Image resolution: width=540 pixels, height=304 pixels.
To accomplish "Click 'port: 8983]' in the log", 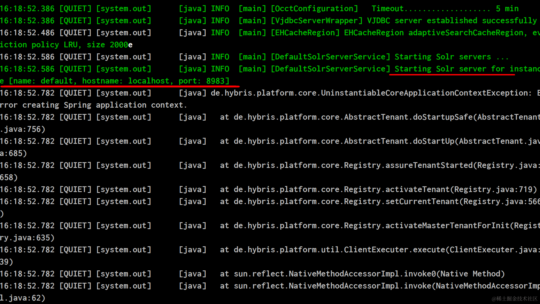I will [x=204, y=81].
